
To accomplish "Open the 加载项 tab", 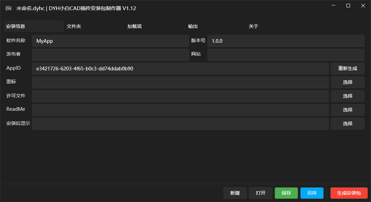I will (x=134, y=26).
